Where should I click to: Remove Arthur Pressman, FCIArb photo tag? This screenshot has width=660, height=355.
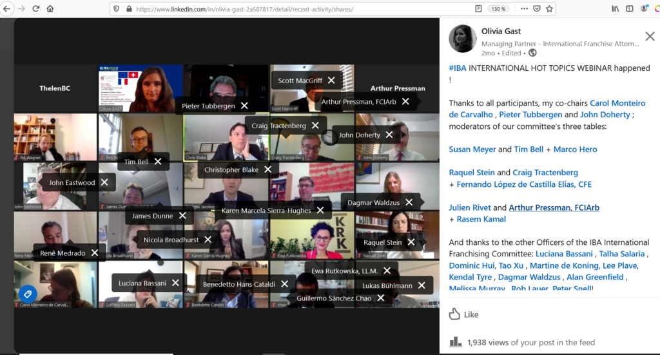pyautogui.click(x=405, y=101)
